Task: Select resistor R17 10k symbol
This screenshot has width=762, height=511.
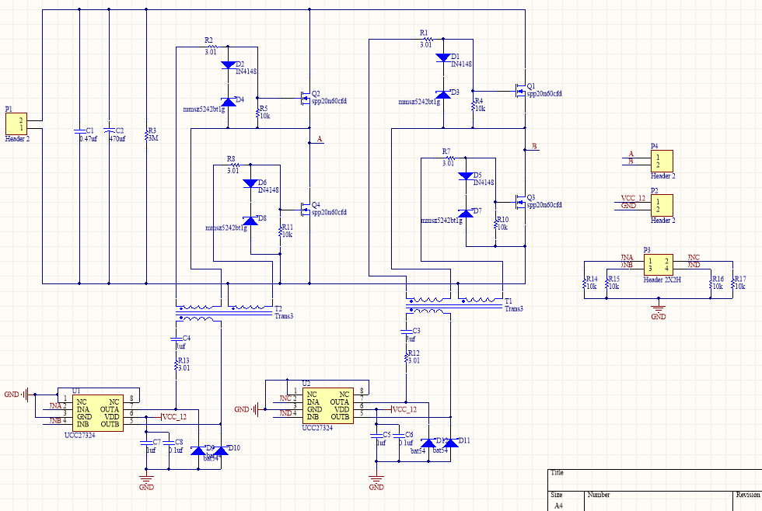Action: [732, 283]
